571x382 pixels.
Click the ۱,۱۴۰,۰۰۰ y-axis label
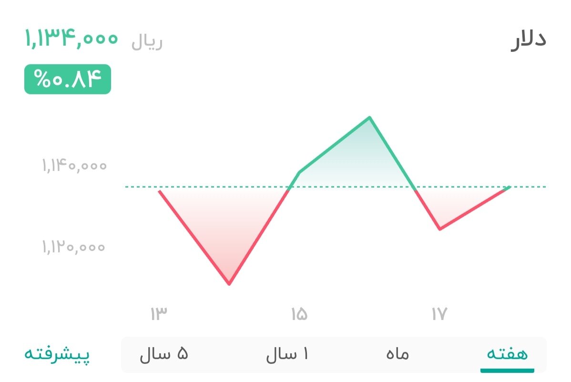point(74,166)
